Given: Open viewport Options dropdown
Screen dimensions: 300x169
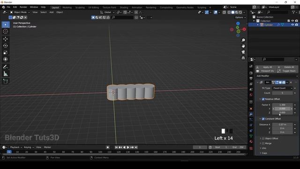Looking at the screenshot, I should (x=240, y=17).
